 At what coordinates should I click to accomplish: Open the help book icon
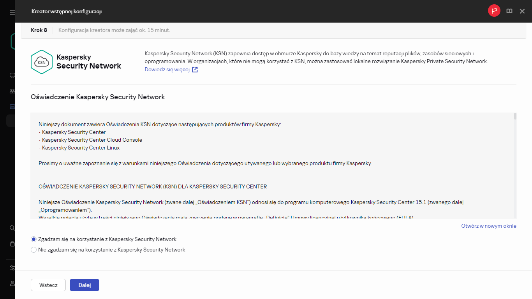click(x=509, y=11)
